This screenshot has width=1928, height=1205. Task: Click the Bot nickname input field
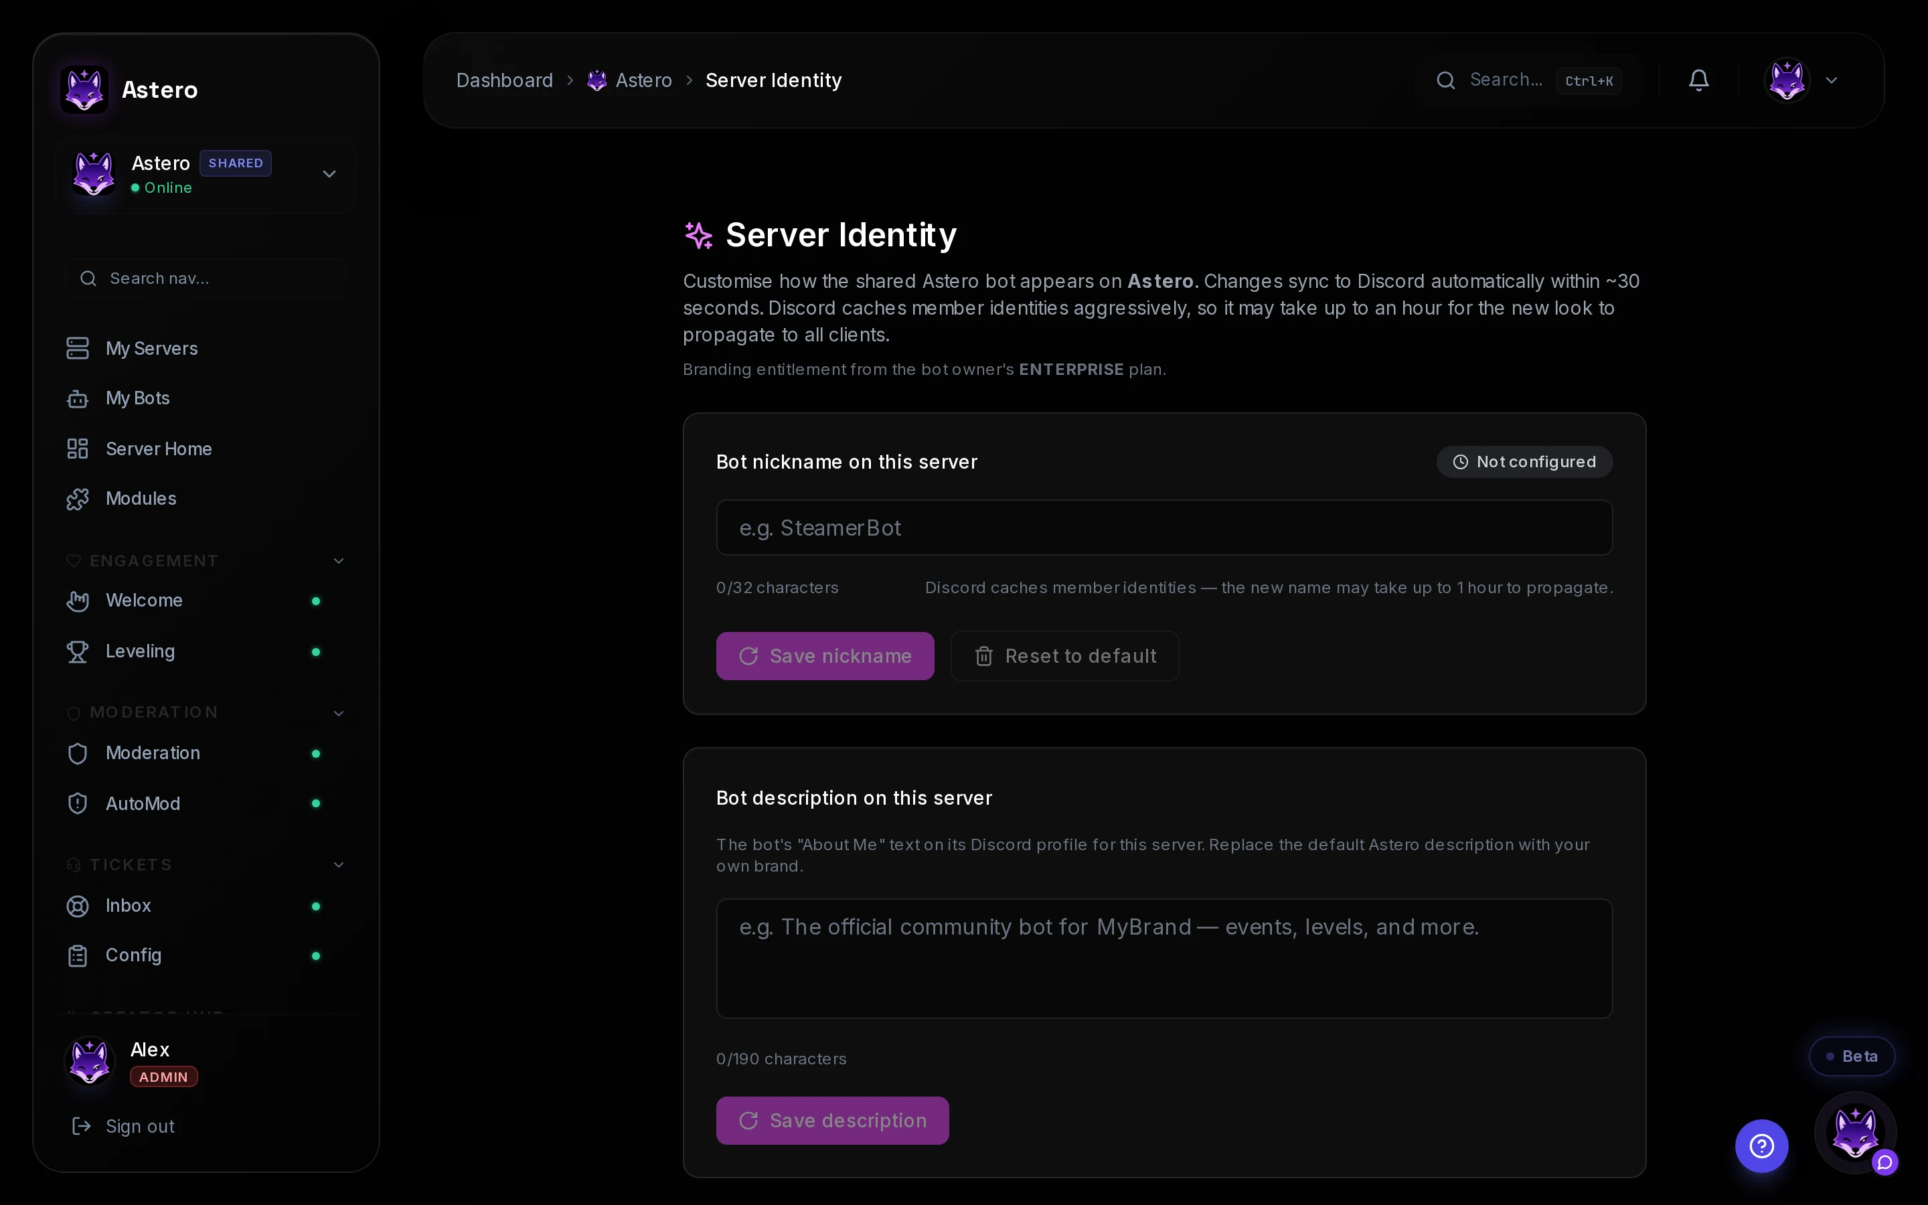[1164, 528]
